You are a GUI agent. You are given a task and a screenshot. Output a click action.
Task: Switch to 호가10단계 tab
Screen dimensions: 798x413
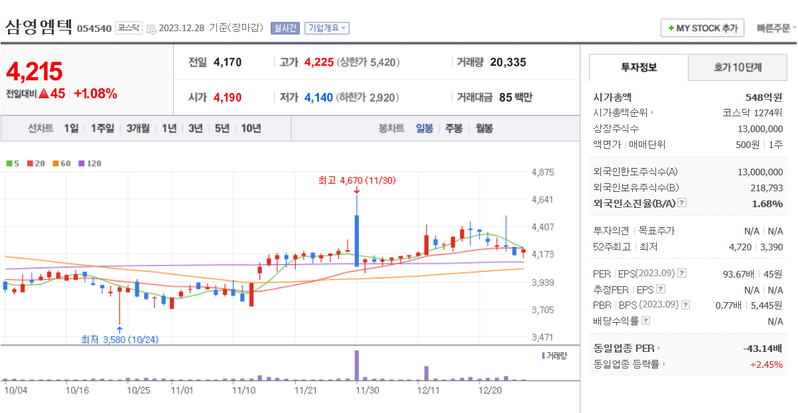click(x=738, y=67)
